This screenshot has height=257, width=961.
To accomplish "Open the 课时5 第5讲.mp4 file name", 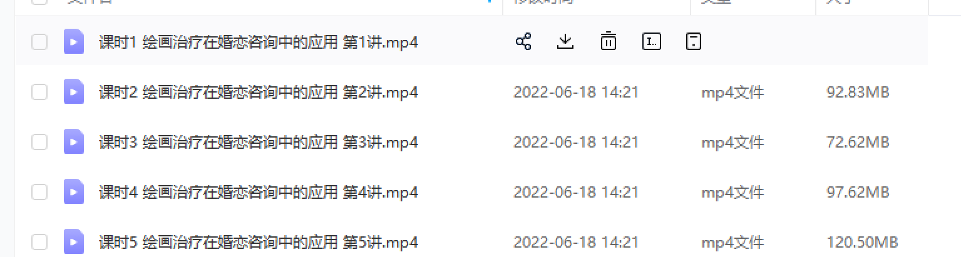I will pyautogui.click(x=259, y=242).
